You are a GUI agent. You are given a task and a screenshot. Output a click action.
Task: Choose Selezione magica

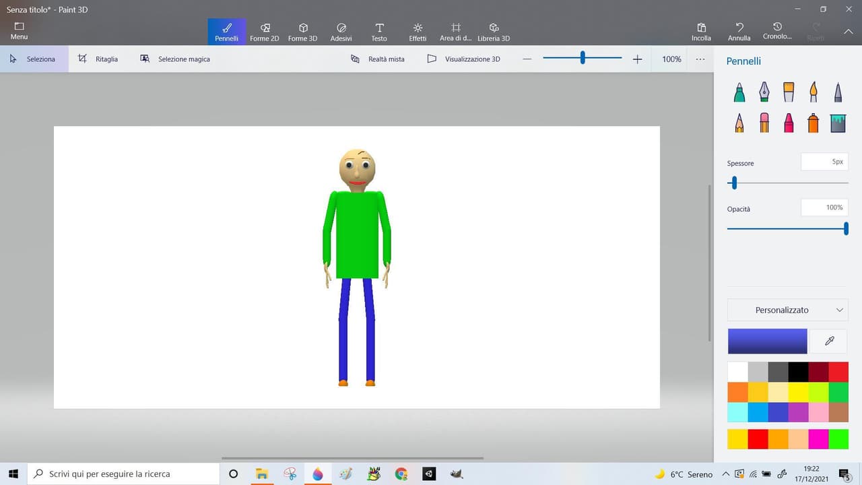click(175, 59)
